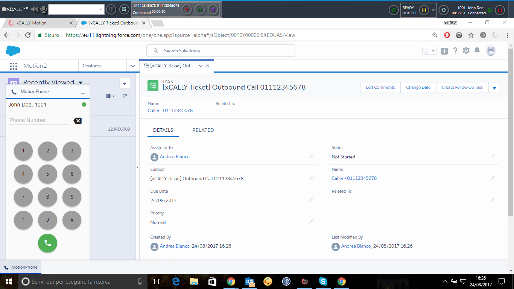Hang up the connected call
Viewport: 514px width, 289px height.
point(187,10)
